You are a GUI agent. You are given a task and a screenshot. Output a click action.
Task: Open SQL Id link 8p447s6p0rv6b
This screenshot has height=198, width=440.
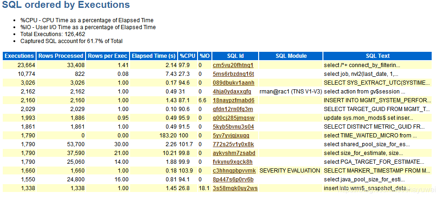pyautogui.click(x=233, y=179)
